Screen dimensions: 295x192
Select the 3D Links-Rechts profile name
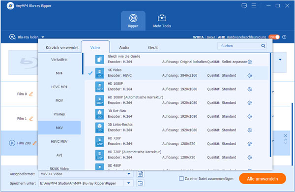[x=120, y=125]
